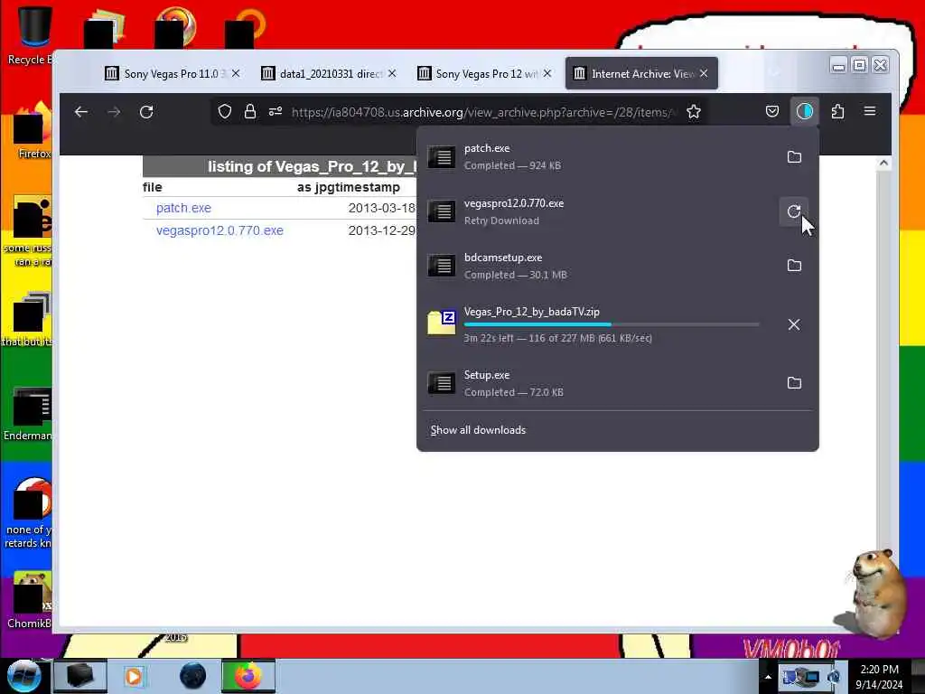Open the patch.exe link in the listing
Screen dimensions: 925x694
(183, 209)
